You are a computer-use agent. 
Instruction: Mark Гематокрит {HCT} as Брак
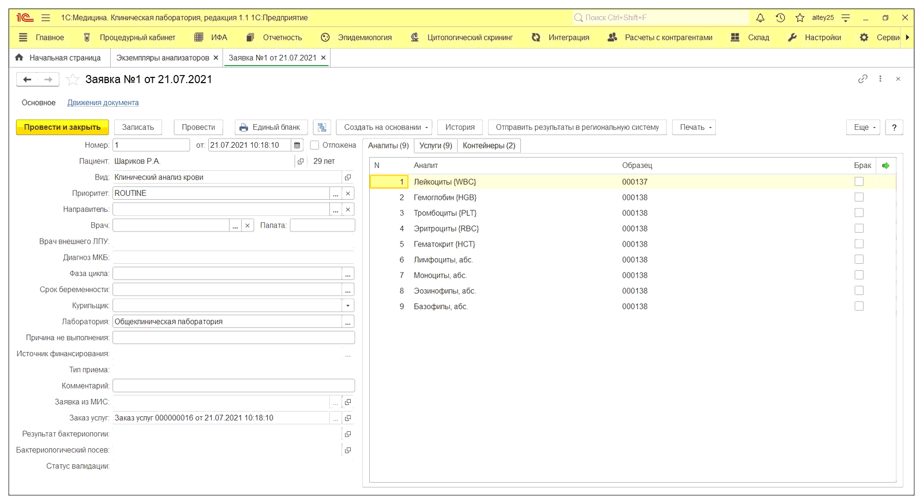pos(859,244)
